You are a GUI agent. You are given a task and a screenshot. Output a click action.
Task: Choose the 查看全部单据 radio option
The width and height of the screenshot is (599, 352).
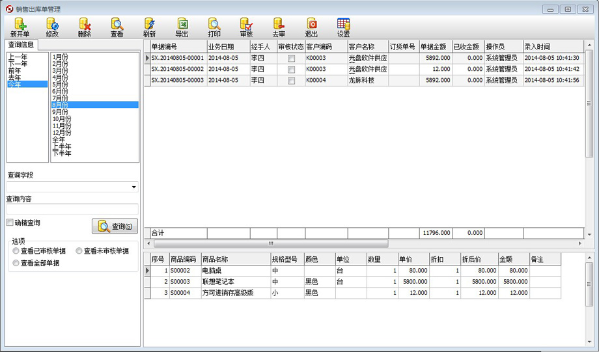click(x=16, y=263)
